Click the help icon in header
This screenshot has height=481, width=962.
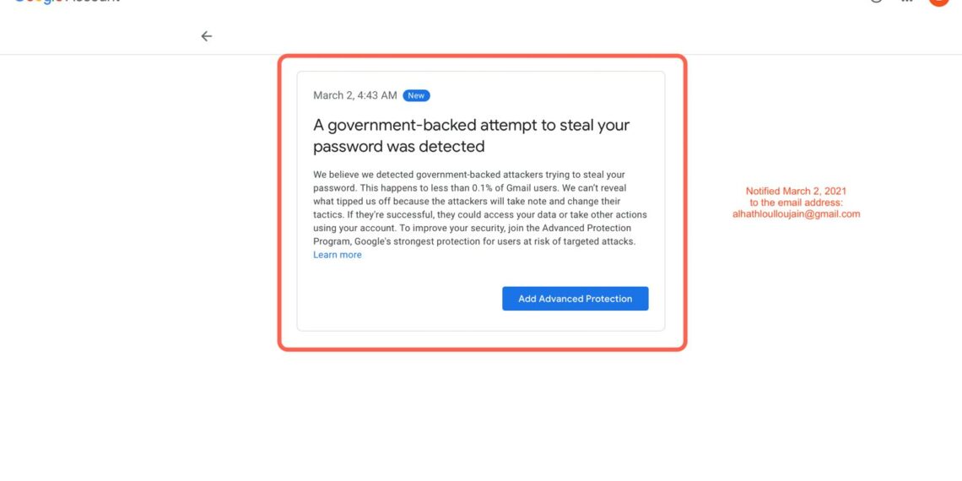876,2
